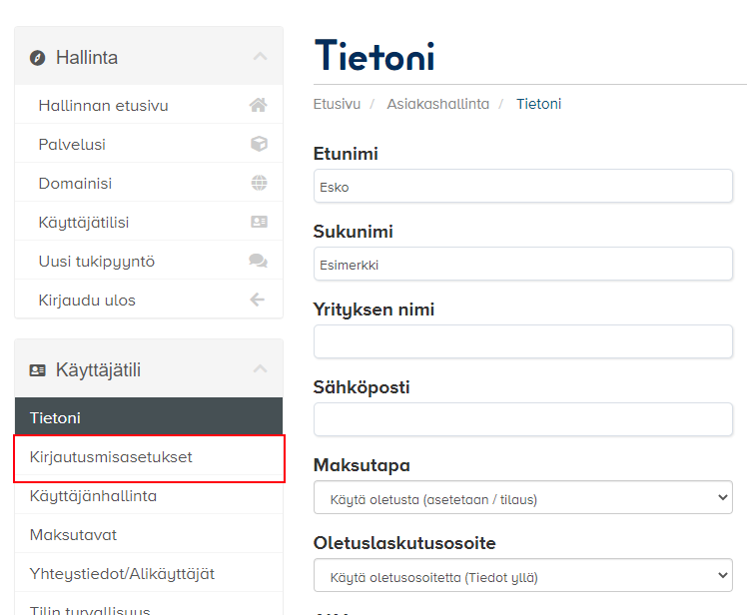747x615 pixels.
Task: Click the ID card icon beside Käyttäjätilisi
Action: pos(259,222)
